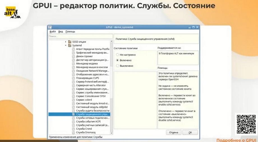This screenshot has height=142, width=258.
Task: Click policy icon next to Планировщик CUPS
Action: tap(73, 78)
